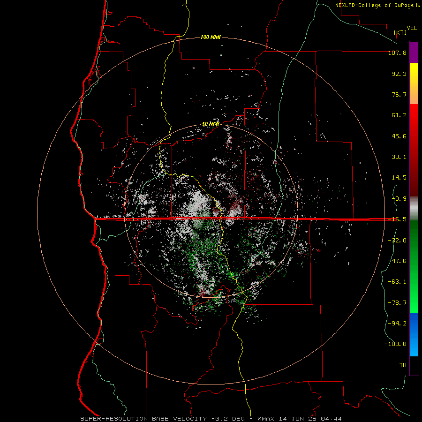Click the TH label on the legend

click(403, 365)
